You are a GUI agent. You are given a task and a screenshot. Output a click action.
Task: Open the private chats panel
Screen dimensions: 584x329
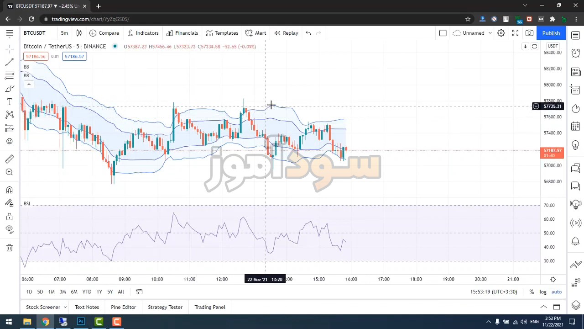point(576,186)
